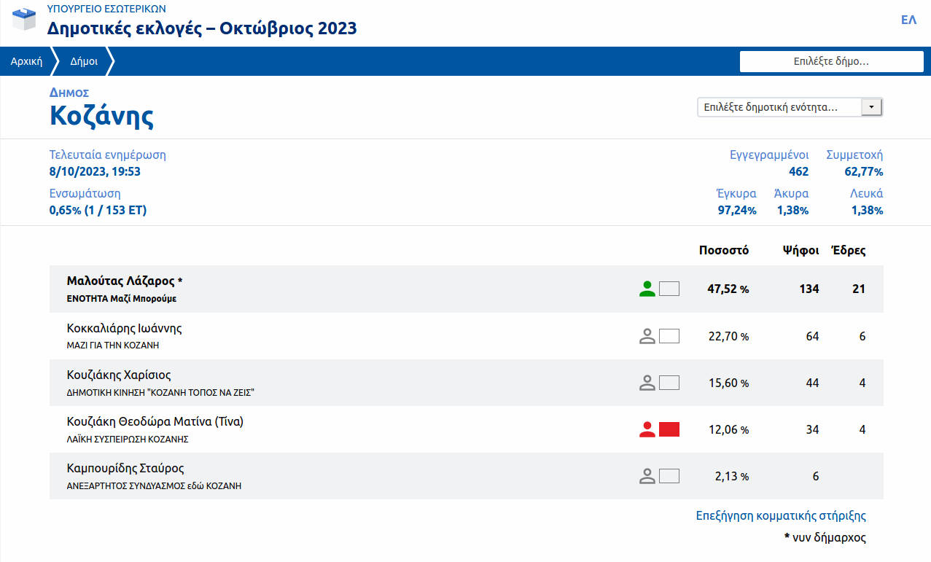Open Δήμοι in the breadcrumb bar
Screen dimensions: 931x562
84,62
